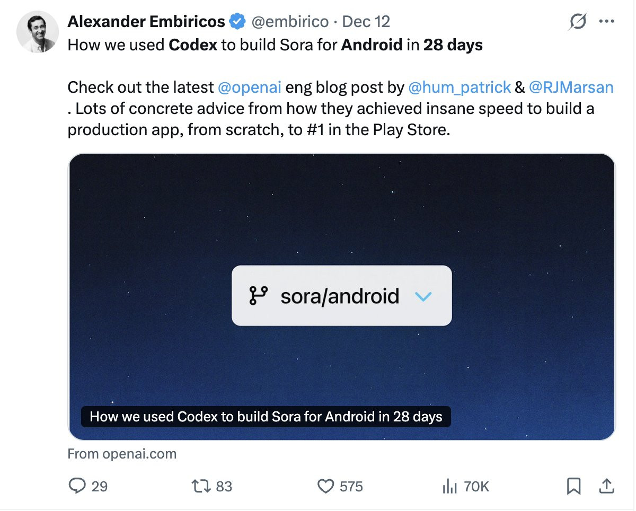
Task: Click the Dec 12 timestamp
Action: pyautogui.click(x=366, y=22)
